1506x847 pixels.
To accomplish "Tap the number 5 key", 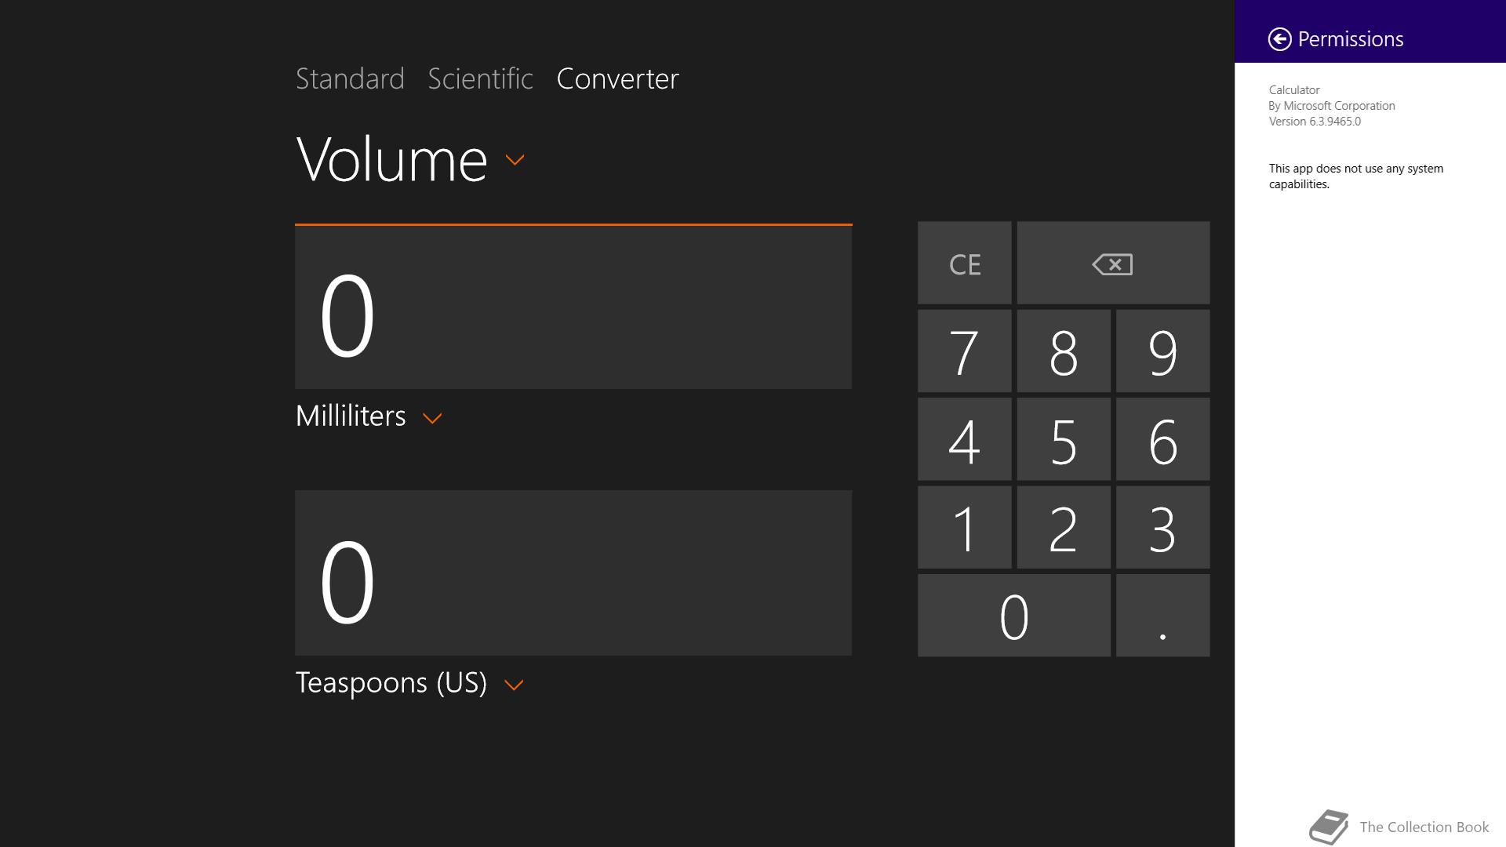I will coord(1064,439).
